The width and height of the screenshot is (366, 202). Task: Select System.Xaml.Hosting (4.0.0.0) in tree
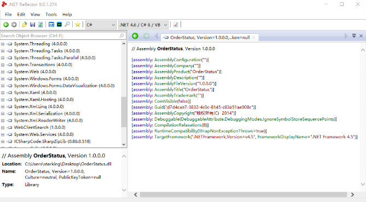(x=44, y=100)
